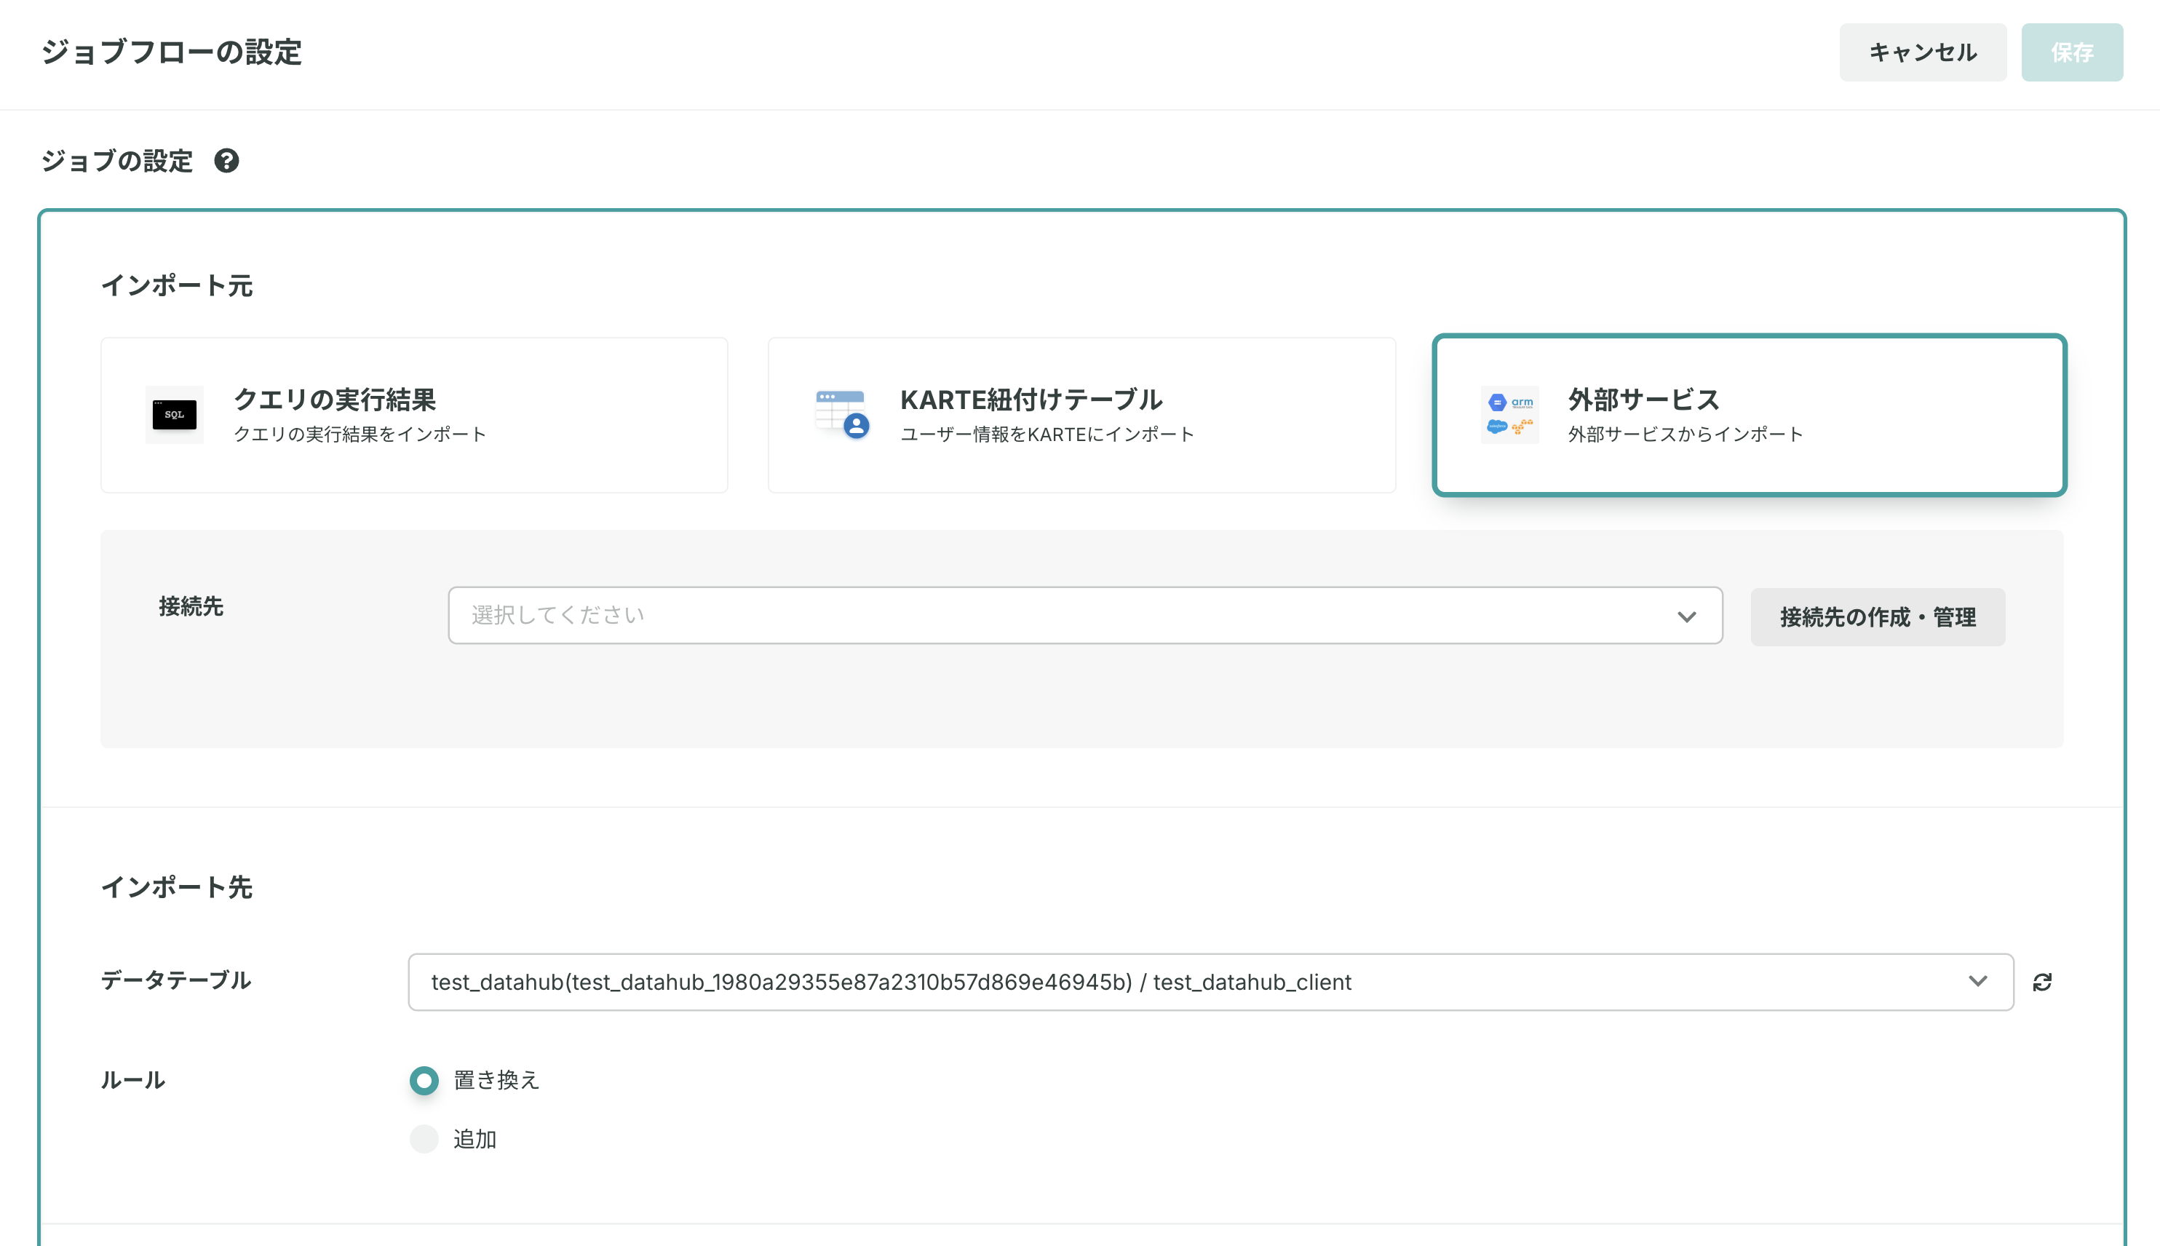Open 接続先の作成・管理
This screenshot has height=1246, width=2160.
1878,617
